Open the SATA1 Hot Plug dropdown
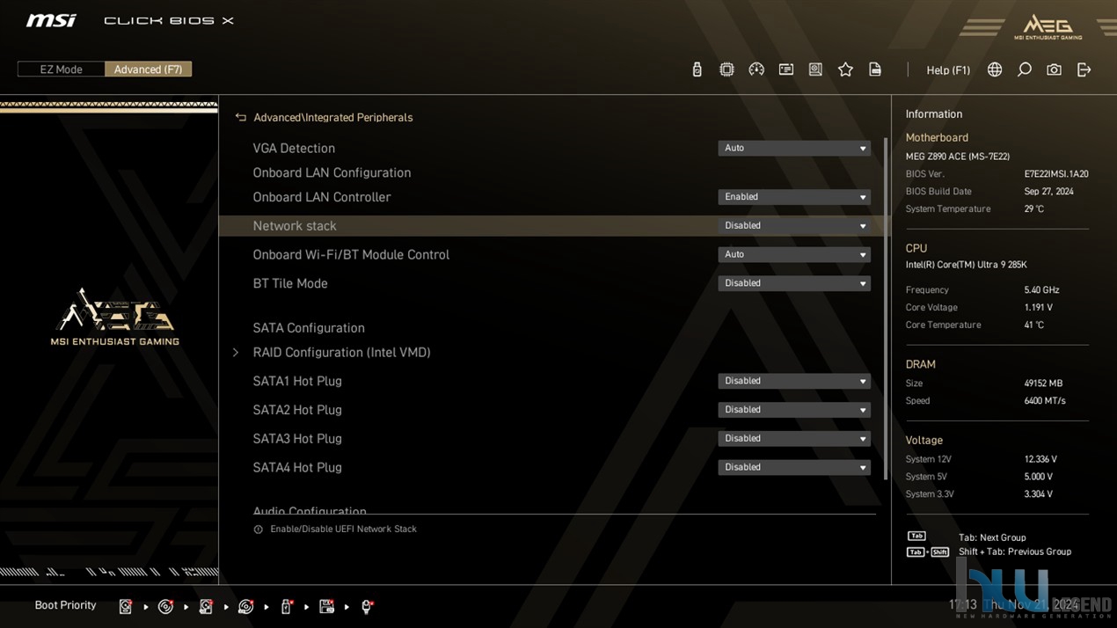The width and height of the screenshot is (1117, 628). (794, 381)
